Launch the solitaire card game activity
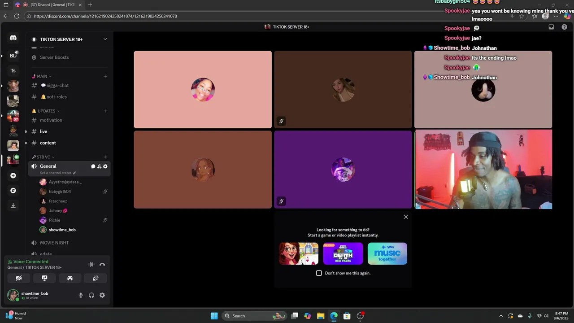The height and width of the screenshot is (323, 574). tap(299, 253)
